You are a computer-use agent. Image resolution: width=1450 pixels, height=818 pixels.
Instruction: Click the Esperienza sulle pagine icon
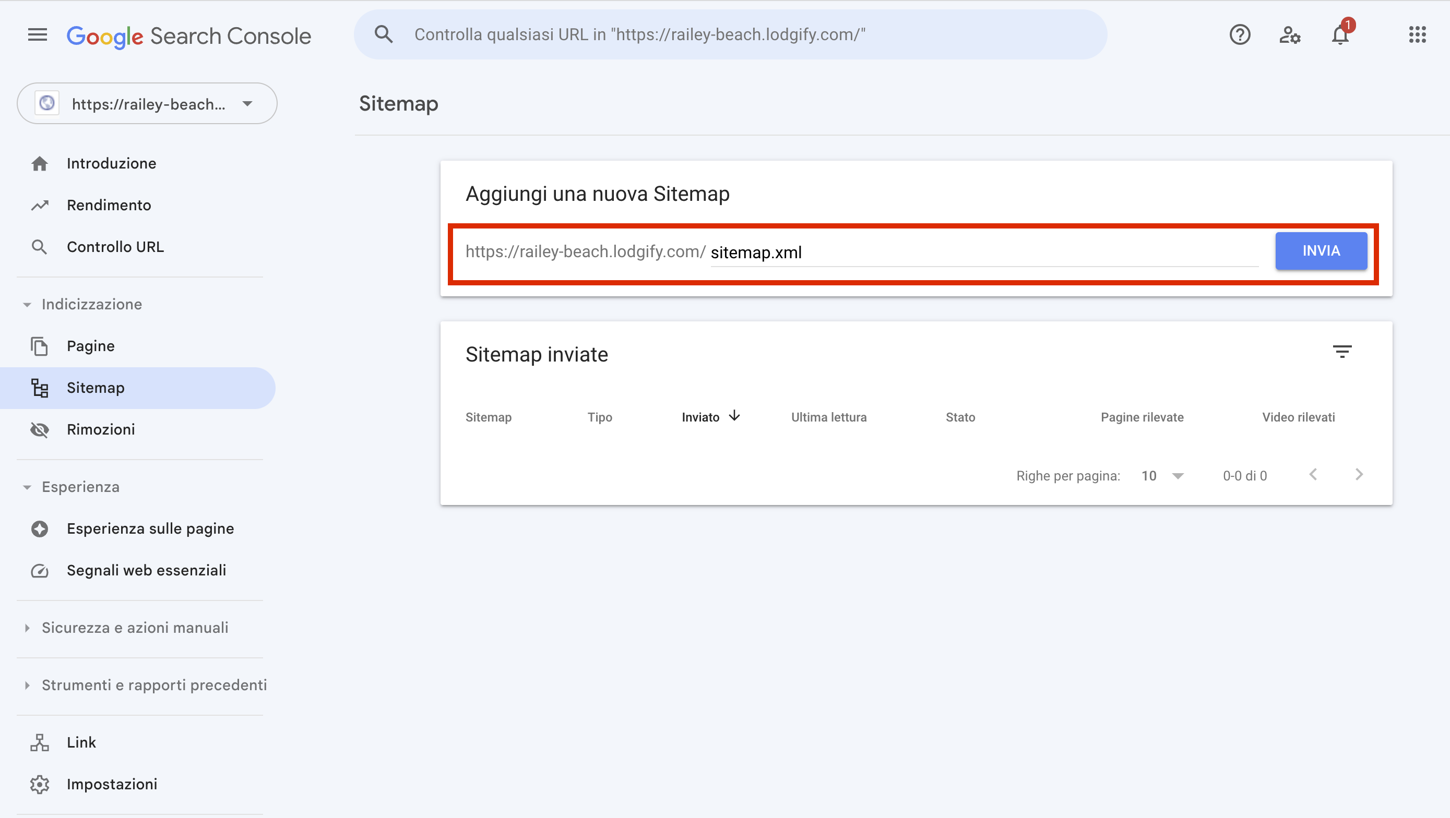coord(39,529)
